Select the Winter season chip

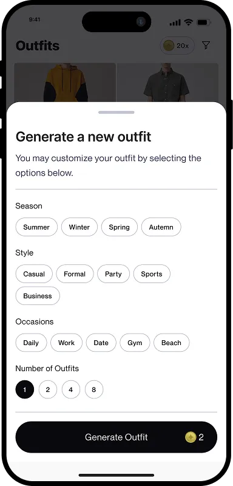point(79,227)
